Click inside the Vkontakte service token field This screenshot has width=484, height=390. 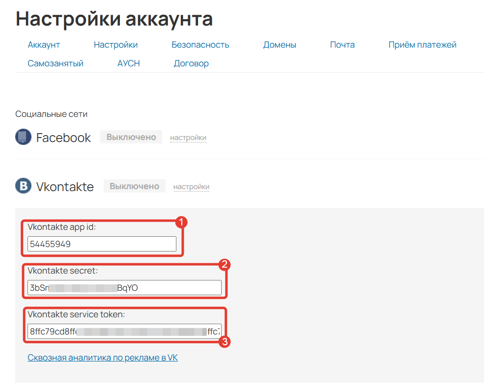coord(125,331)
